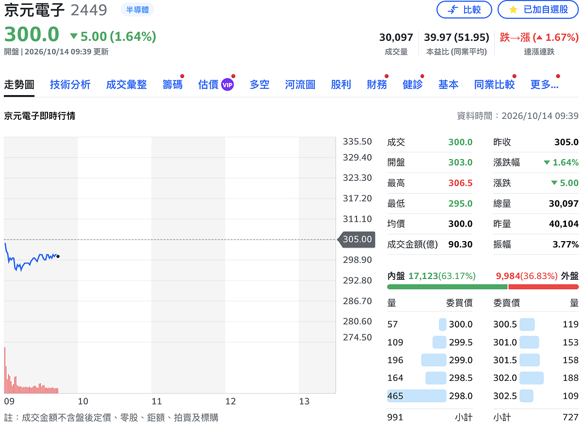The height and width of the screenshot is (426, 582).
Task: Switch to the 健診 tab
Action: [x=413, y=85]
